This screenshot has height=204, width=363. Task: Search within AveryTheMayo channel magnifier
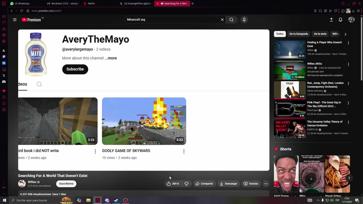pos(39,84)
